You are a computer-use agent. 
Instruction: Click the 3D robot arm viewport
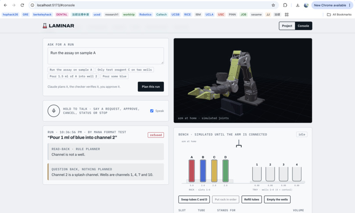[x=243, y=80]
